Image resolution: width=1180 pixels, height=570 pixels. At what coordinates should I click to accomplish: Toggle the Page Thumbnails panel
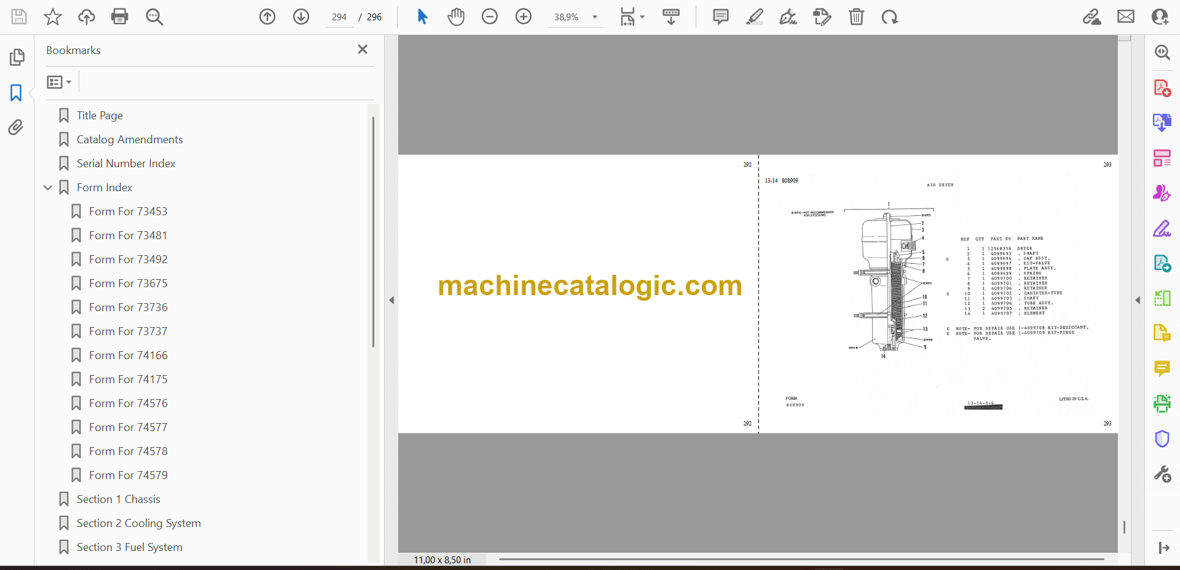coord(17,57)
